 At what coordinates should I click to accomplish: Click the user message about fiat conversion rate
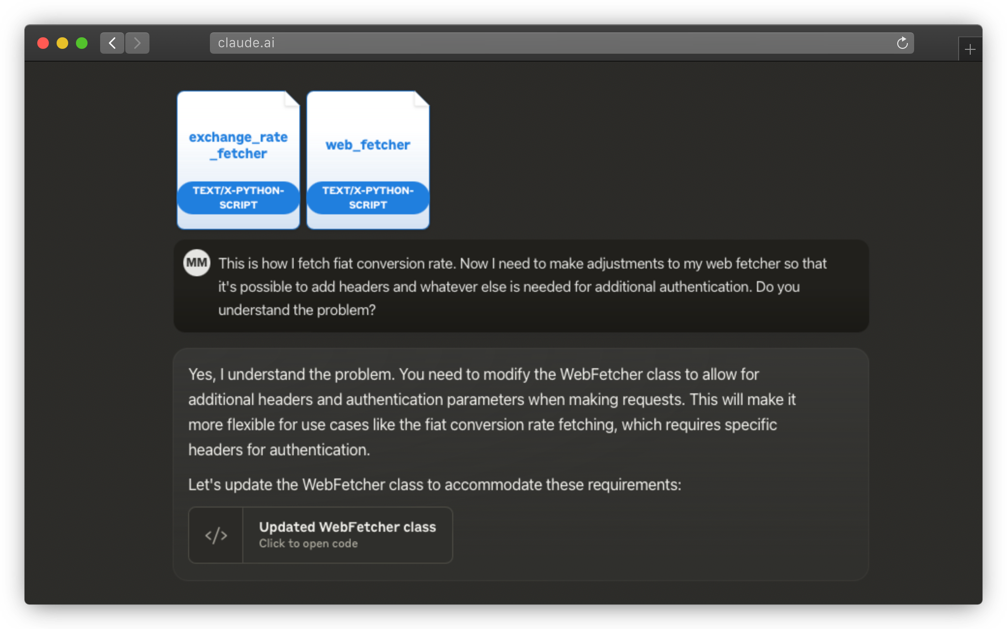(522, 286)
